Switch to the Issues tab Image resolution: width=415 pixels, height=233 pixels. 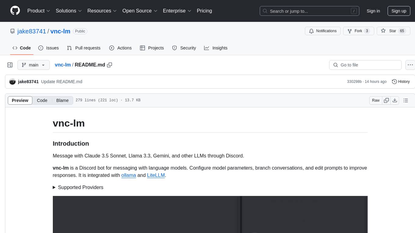(x=49, y=48)
